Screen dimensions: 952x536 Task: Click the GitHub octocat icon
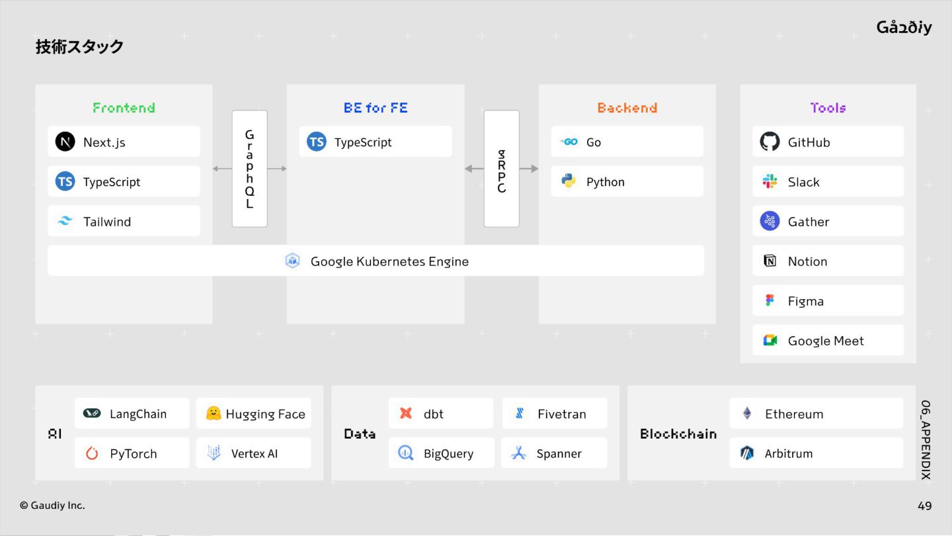tap(770, 142)
